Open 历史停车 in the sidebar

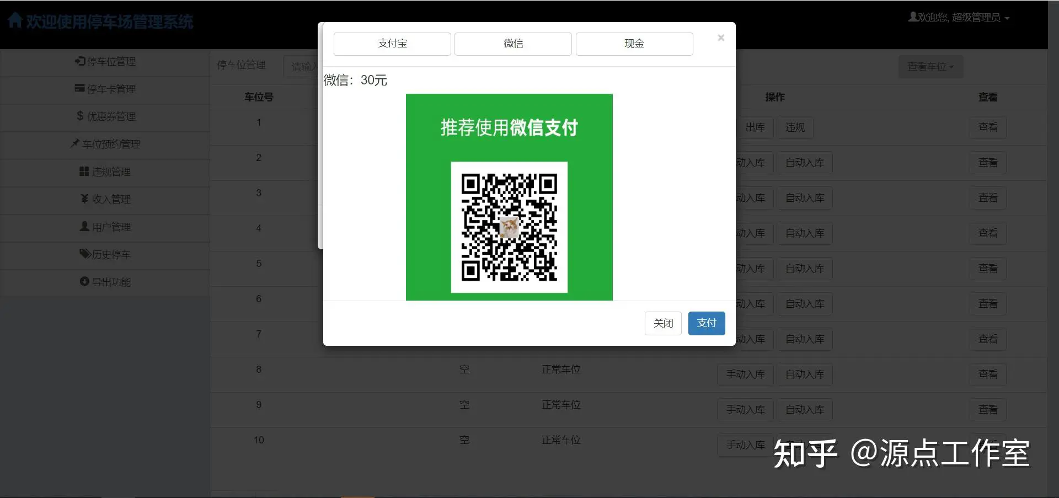tap(105, 256)
